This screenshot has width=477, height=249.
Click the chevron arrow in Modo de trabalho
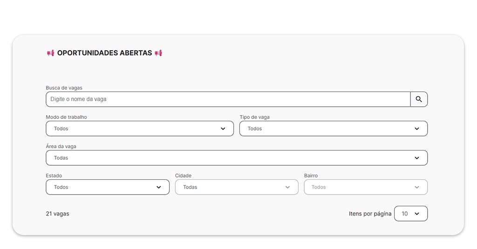point(223,129)
